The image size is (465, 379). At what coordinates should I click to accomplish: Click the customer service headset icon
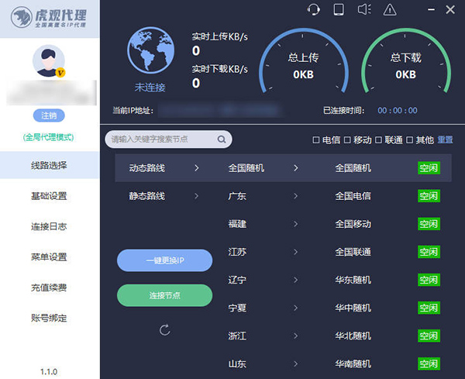point(313,9)
